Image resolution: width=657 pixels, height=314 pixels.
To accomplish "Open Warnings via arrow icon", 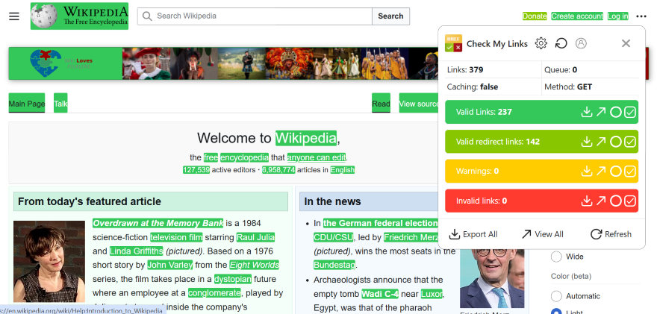I will 601,172.
